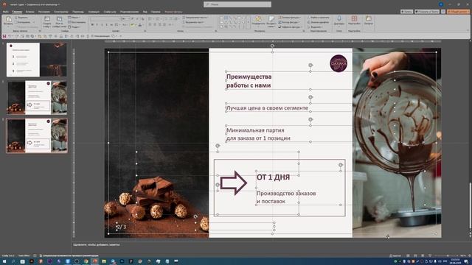Switch to the Формат фигуры tab
Image resolution: width=472 pixels, height=265 pixels.
[x=173, y=12]
